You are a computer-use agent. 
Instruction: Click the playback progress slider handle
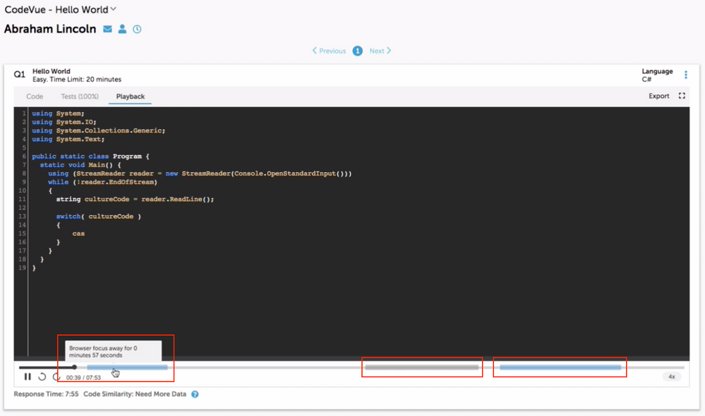(x=74, y=367)
